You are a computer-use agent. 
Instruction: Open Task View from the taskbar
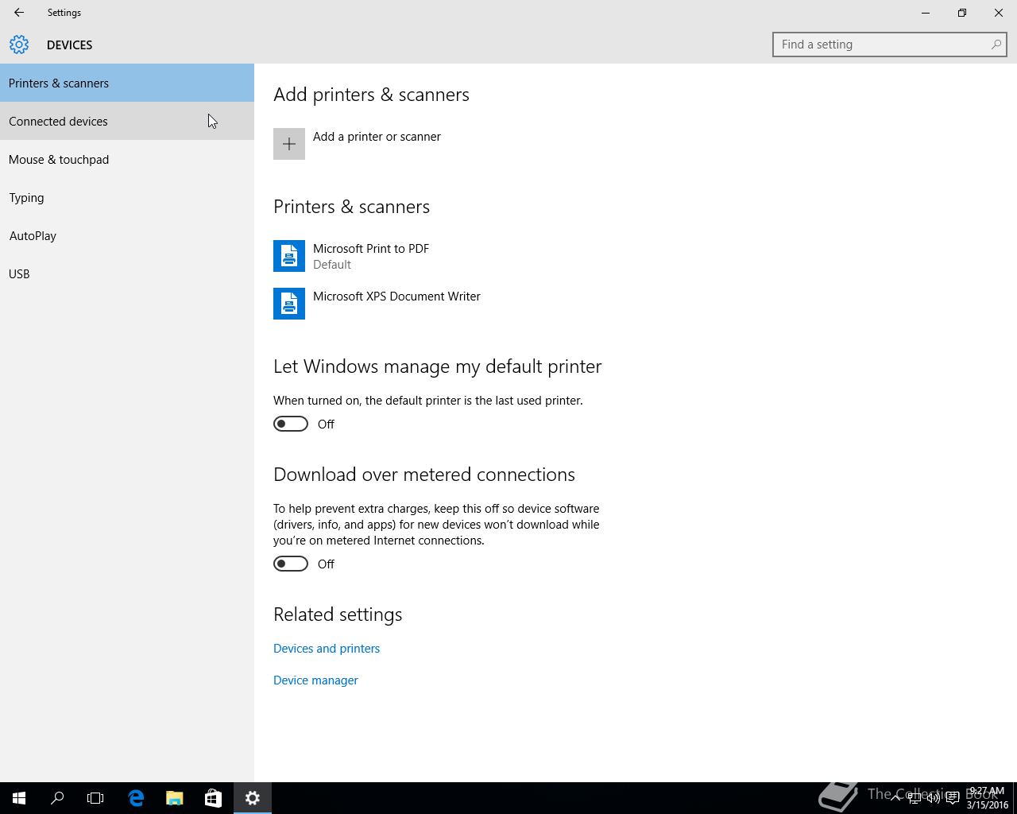coord(95,798)
